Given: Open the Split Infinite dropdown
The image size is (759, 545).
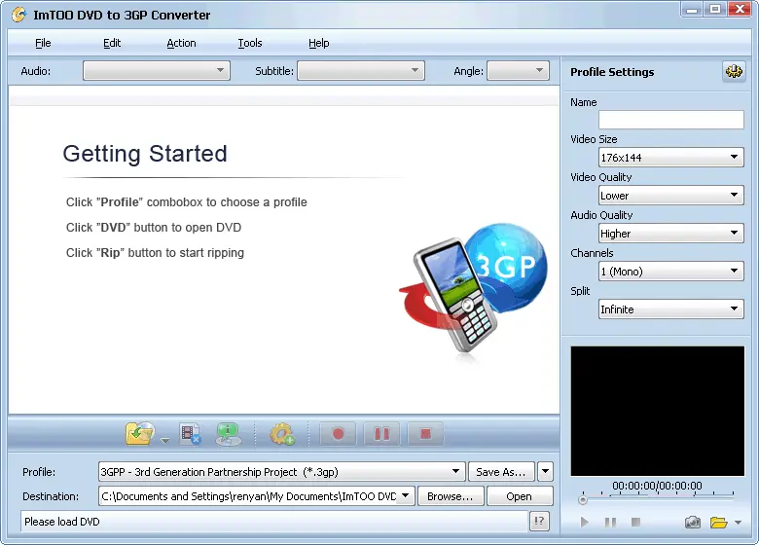Looking at the screenshot, I should 670,309.
